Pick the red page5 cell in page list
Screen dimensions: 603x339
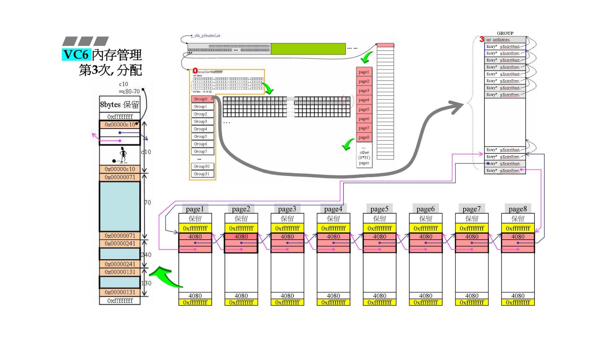point(364,109)
